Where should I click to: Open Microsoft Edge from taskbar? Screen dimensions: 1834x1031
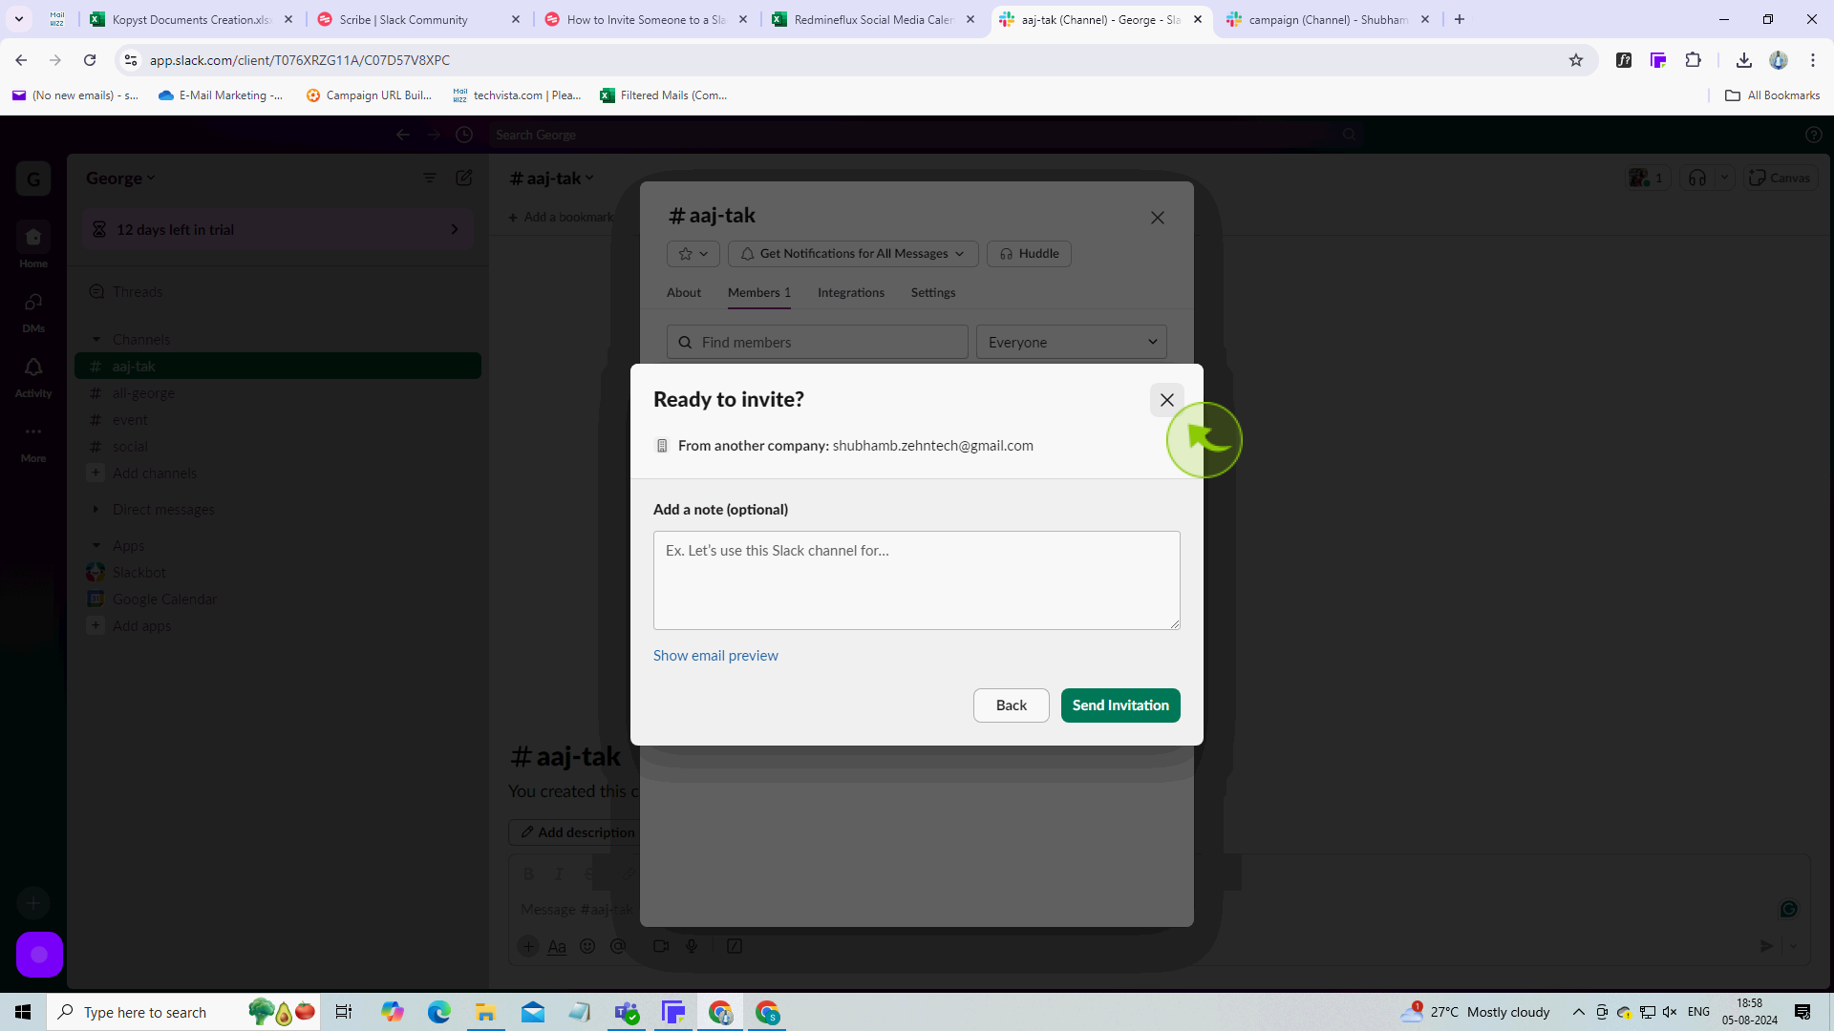[x=438, y=1012]
